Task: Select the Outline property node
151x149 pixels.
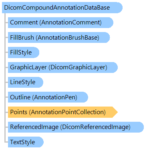Action: point(48,97)
